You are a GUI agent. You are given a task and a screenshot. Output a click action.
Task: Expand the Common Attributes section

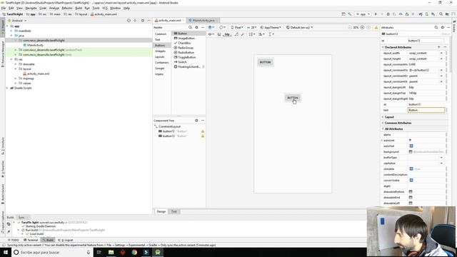(383, 123)
